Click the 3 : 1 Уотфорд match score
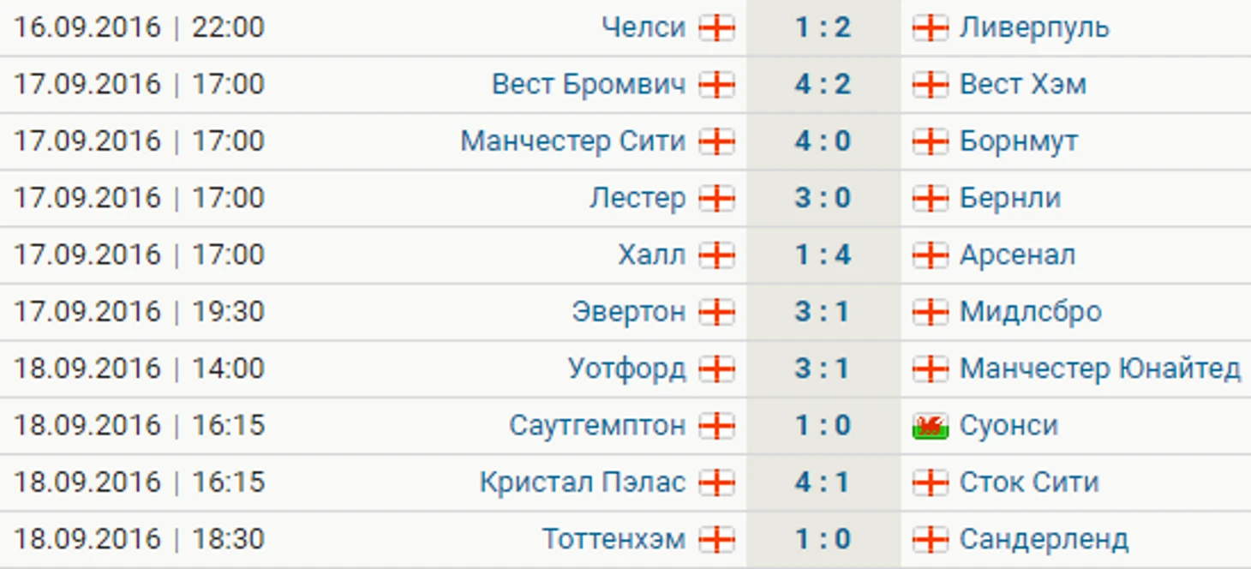 click(823, 368)
